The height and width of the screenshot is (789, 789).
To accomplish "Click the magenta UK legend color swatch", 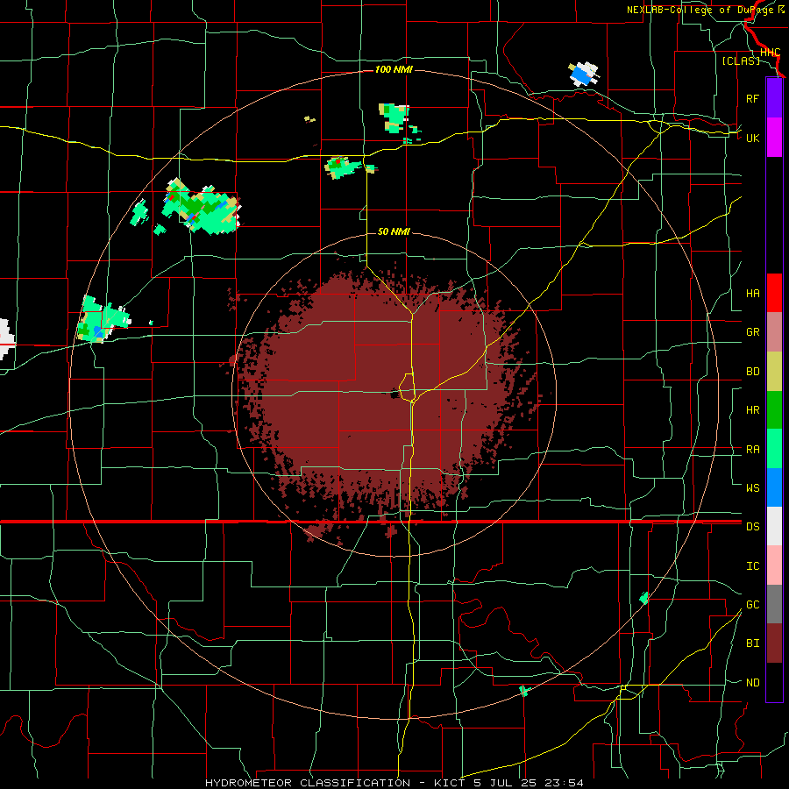I will coord(774,138).
